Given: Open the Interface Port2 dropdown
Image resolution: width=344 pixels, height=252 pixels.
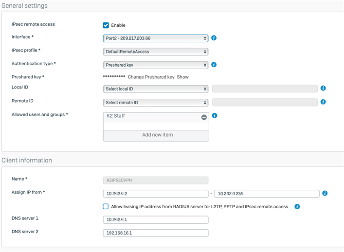Looking at the screenshot, I should pos(156,38).
